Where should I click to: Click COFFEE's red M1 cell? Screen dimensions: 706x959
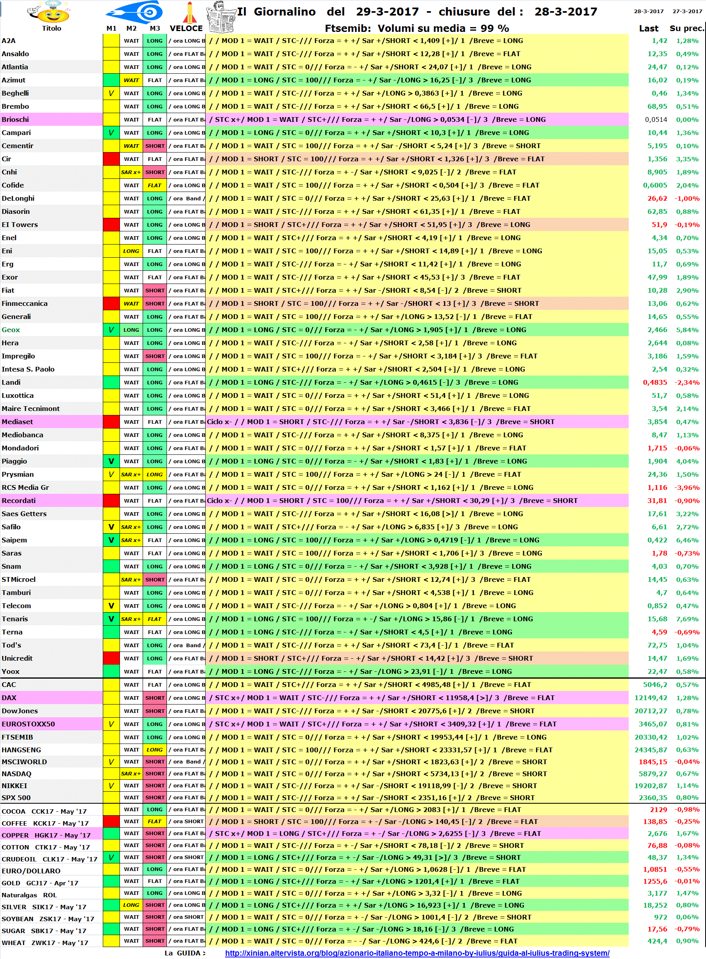pos(111,821)
